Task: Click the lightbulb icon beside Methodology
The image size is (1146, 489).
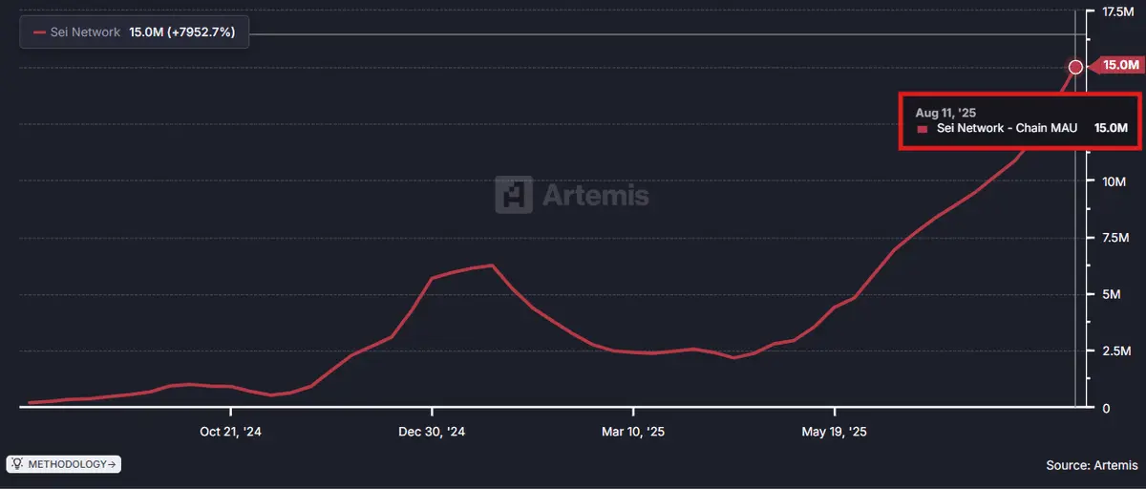Action: coord(17,464)
